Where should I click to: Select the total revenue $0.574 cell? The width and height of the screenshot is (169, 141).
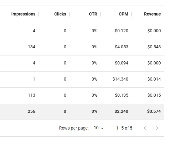[x=154, y=111]
